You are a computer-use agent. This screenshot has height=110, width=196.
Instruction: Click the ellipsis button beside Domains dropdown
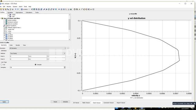click(68, 48)
